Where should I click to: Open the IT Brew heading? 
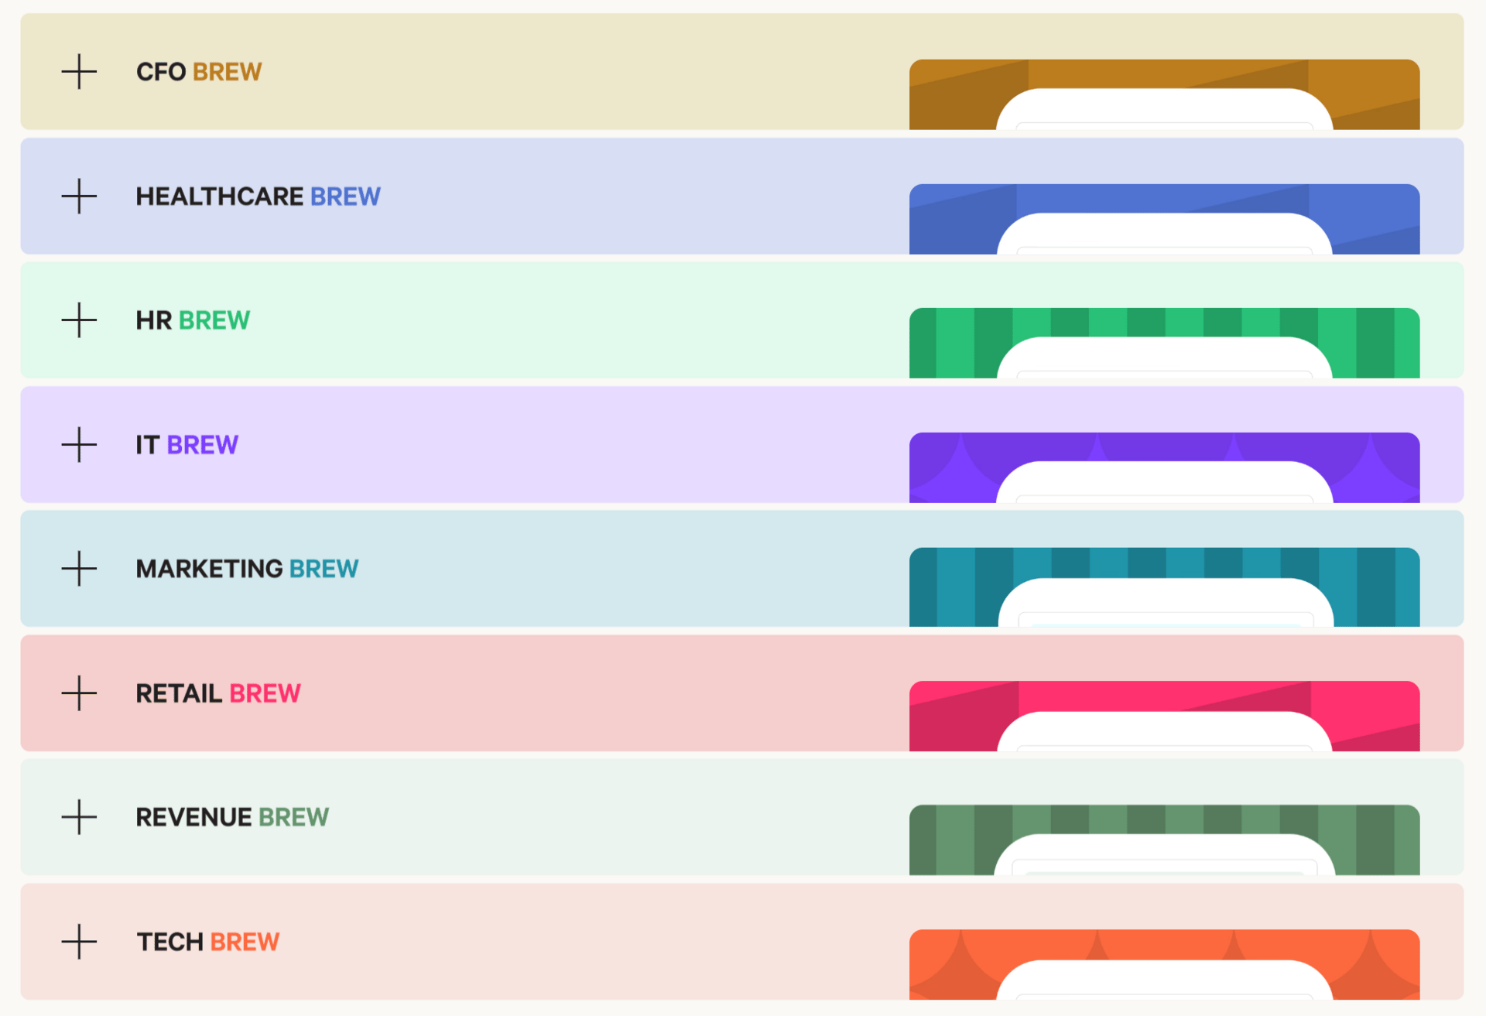[187, 445]
